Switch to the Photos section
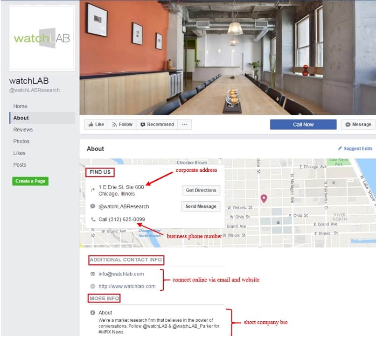This screenshot has width=376, height=339. (x=21, y=141)
